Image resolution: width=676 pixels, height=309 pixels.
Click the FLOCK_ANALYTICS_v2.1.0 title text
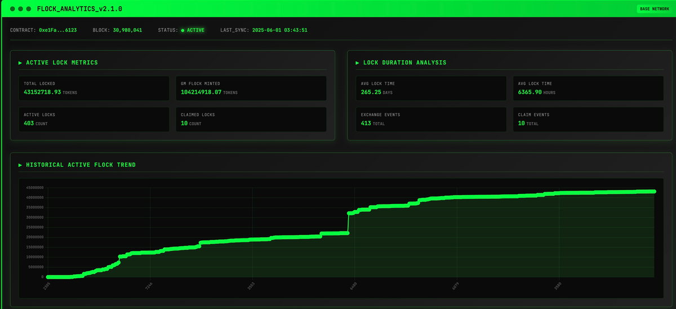click(x=79, y=9)
